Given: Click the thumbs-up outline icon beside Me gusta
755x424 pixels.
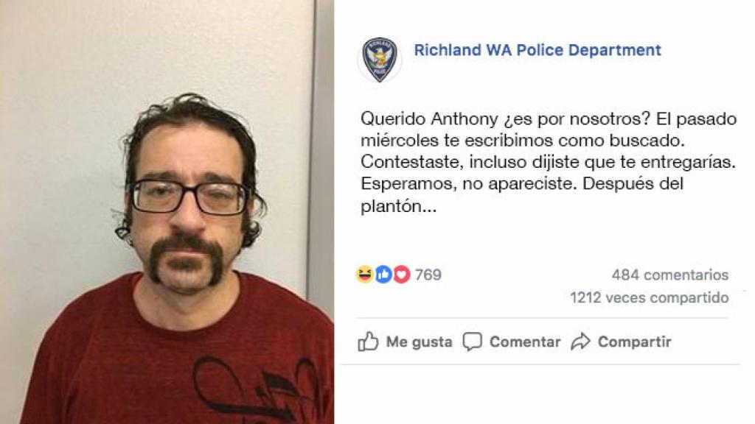Looking at the screenshot, I should (x=369, y=342).
